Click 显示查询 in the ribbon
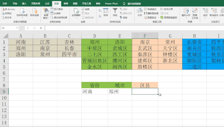This screenshot has width=224, height=127. click(x=57, y=9)
